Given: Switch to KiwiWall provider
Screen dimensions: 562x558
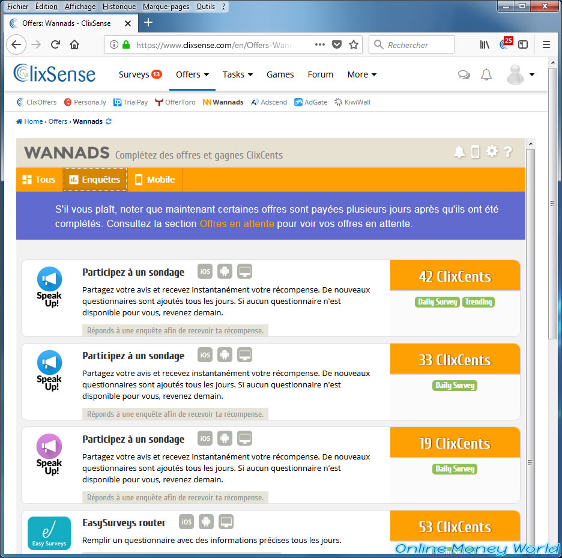Looking at the screenshot, I should [352, 102].
